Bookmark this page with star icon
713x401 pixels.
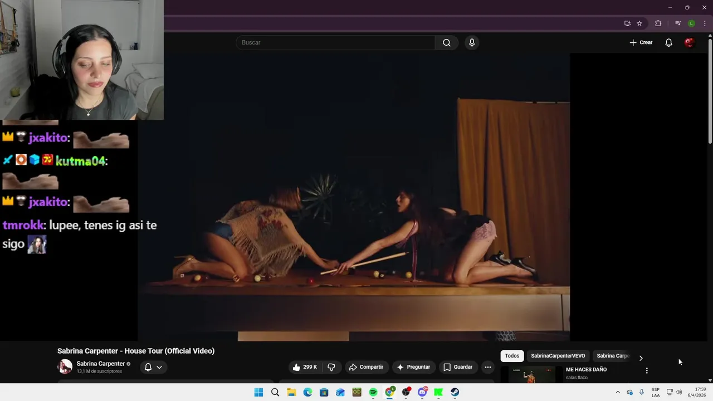click(639, 23)
